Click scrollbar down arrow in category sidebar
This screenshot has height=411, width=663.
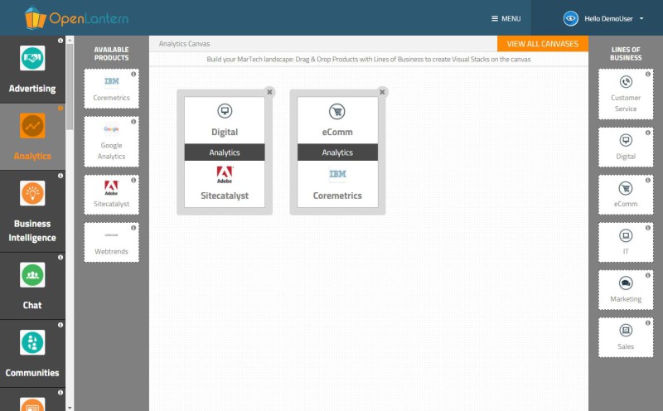(70, 408)
